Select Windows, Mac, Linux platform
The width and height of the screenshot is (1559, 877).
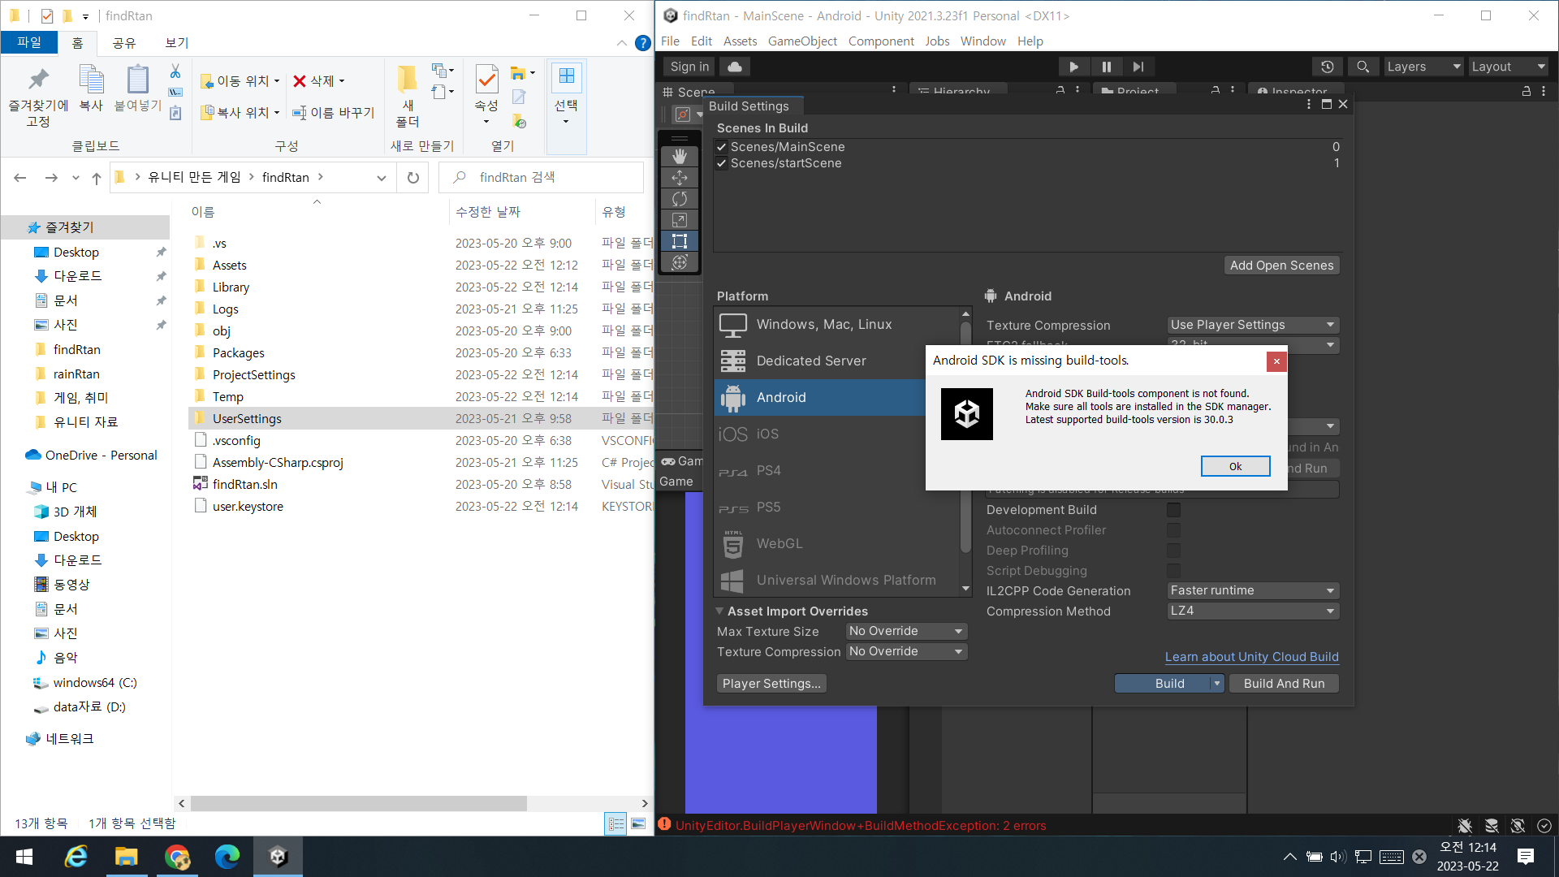tap(836, 325)
